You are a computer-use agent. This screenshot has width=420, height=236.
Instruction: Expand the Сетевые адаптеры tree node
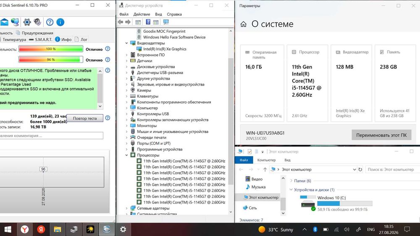(126, 208)
